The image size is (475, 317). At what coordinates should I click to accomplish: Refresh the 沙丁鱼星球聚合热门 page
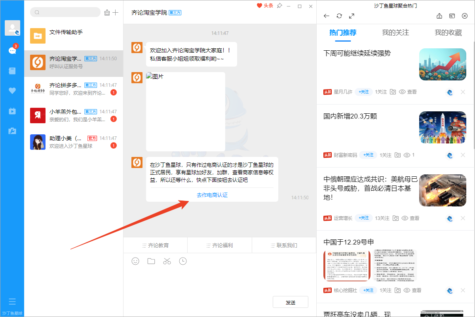[x=339, y=16]
